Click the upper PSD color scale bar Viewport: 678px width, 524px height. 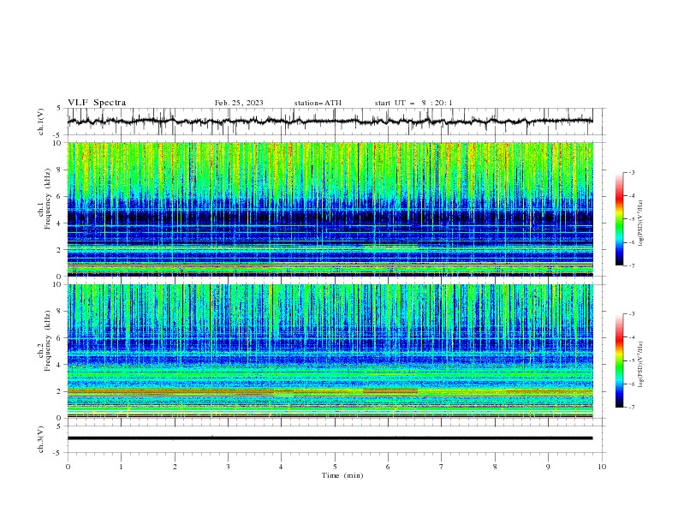[620, 219]
